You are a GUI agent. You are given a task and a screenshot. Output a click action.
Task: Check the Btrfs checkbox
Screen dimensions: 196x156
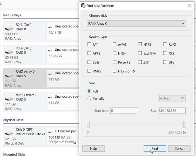(89, 62)
